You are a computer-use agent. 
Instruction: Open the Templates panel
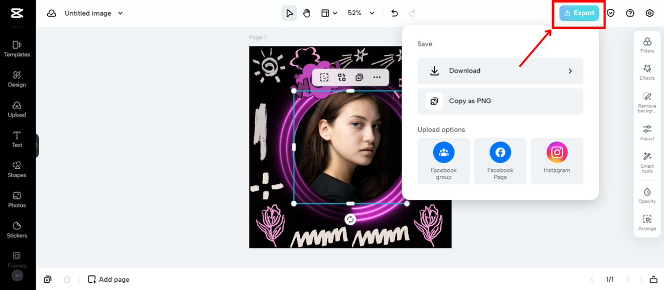(17, 49)
